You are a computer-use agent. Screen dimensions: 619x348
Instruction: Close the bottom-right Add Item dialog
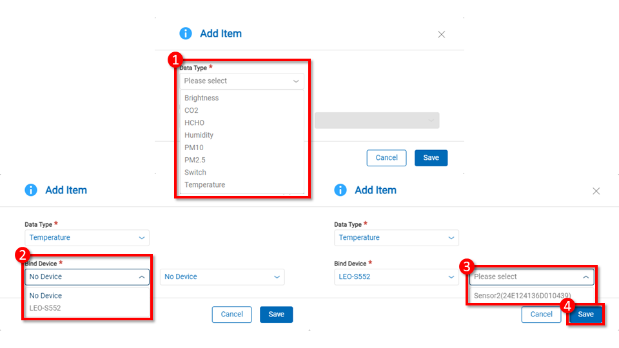pyautogui.click(x=596, y=191)
